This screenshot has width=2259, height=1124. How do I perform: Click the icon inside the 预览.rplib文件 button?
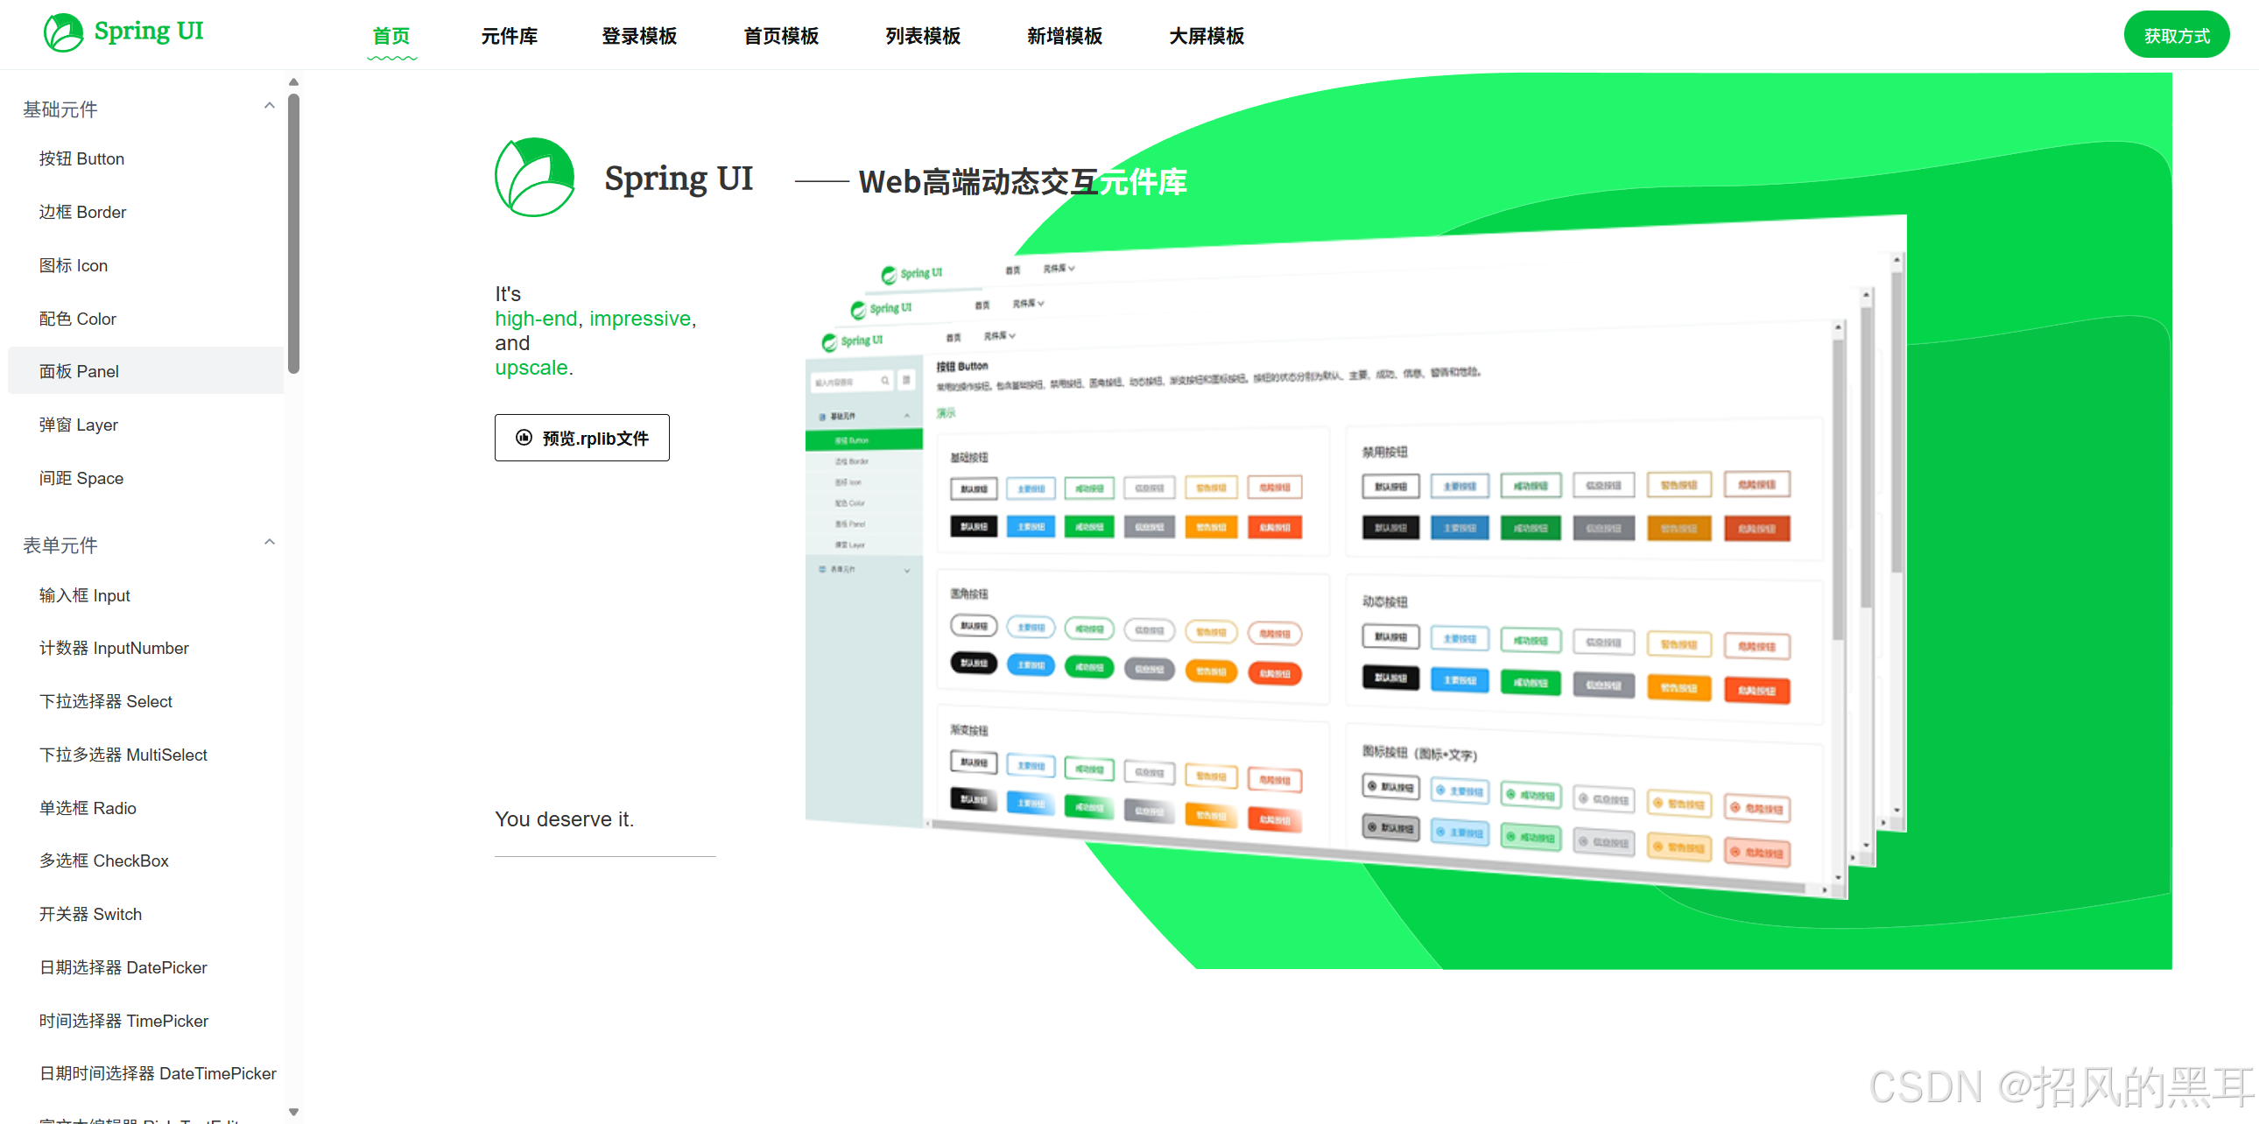[x=524, y=438]
